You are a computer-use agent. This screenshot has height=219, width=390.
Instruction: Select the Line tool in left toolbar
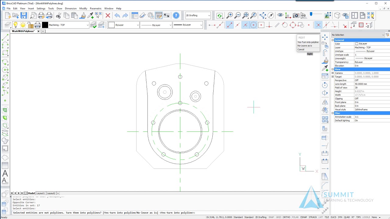pyautogui.click(x=5, y=38)
